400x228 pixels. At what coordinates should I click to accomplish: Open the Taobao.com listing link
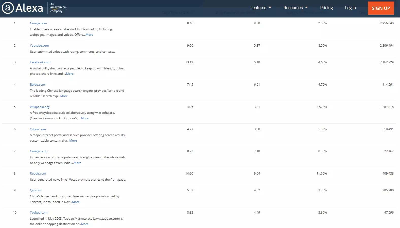39,213
